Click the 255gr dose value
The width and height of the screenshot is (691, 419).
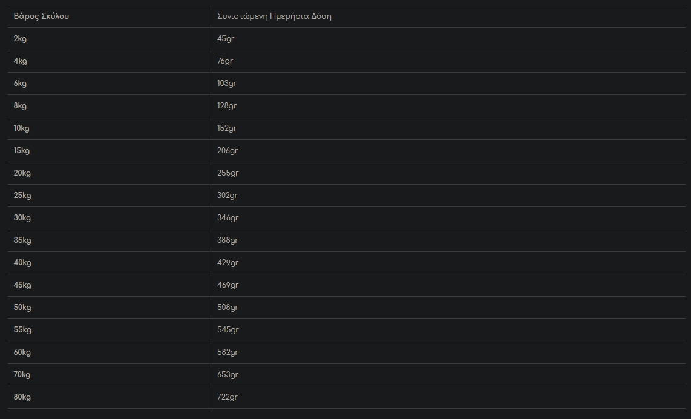pos(228,173)
